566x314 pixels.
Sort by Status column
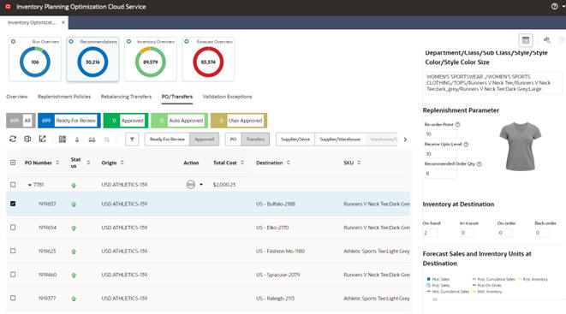(88, 163)
